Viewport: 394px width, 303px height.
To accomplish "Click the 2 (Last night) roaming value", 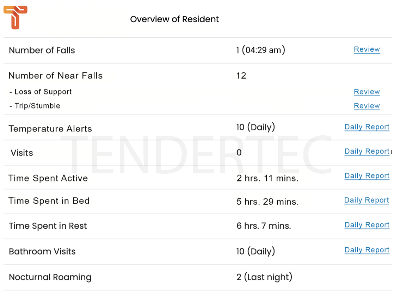I will click(x=264, y=277).
